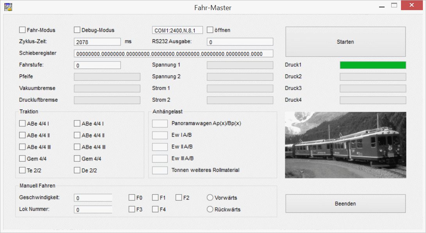Click the Manuell Fahren group heading
Screen dimensions: 426x233
pos(37,185)
